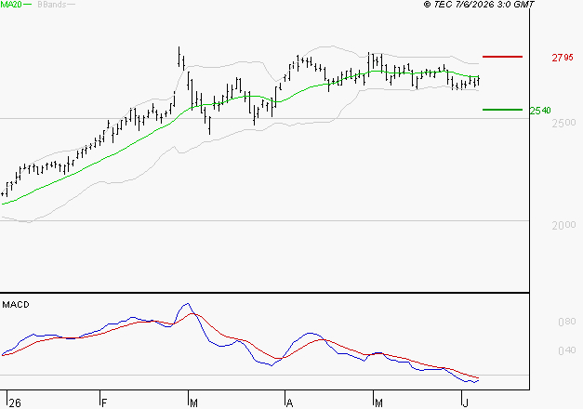Click the TEC copyright timestamp text
The height and width of the screenshot is (409, 583).
479,5
